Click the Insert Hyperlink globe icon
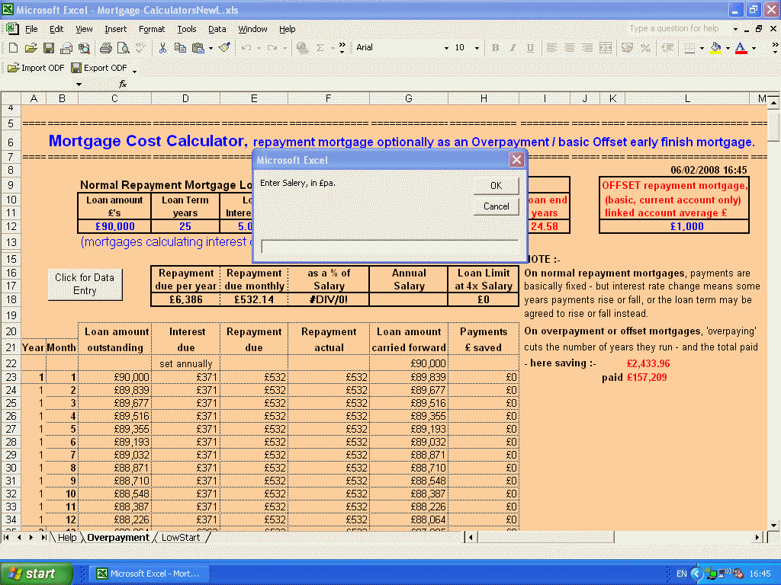781x585 pixels. coord(302,48)
